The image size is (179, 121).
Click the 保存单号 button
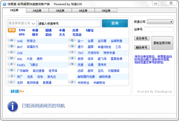pos(141,39)
